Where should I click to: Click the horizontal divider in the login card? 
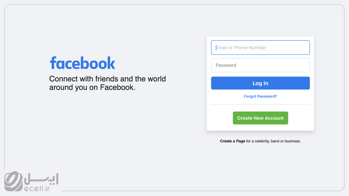click(260, 104)
